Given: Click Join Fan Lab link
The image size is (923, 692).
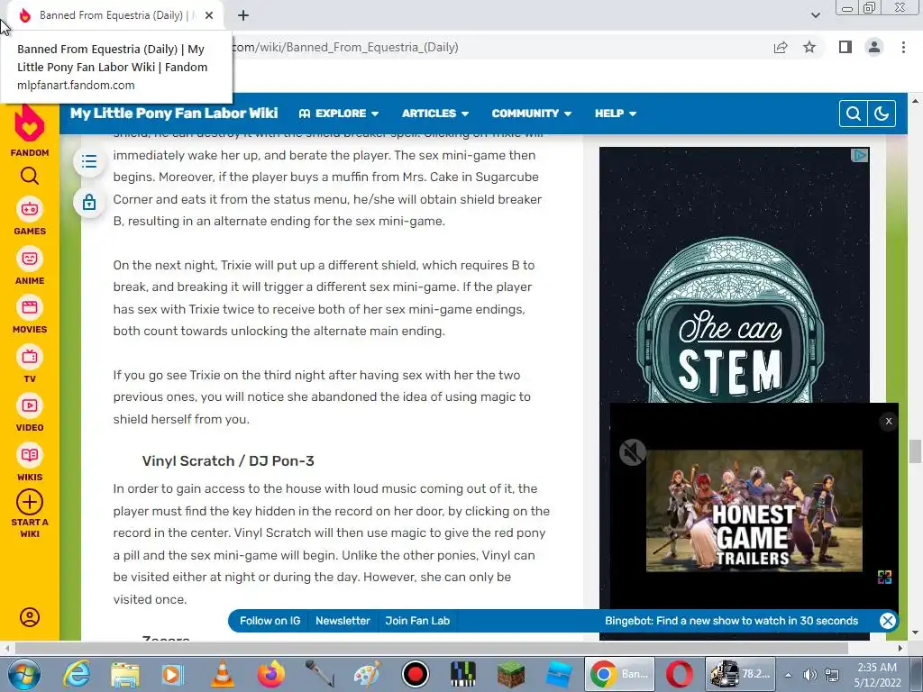Looking at the screenshot, I should point(417,621).
